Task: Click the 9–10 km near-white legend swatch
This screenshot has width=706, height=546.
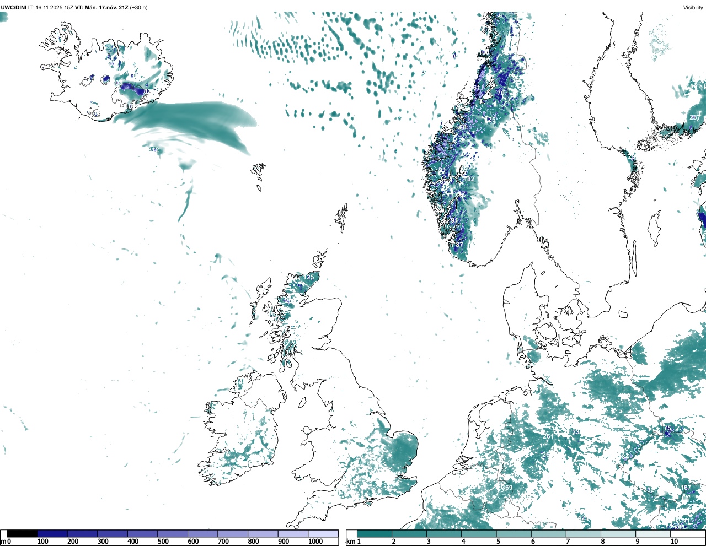Action: (x=653, y=534)
